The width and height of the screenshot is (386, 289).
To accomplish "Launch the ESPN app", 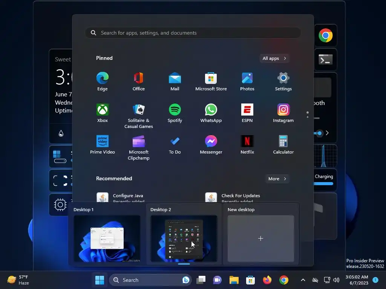I will (x=247, y=113).
